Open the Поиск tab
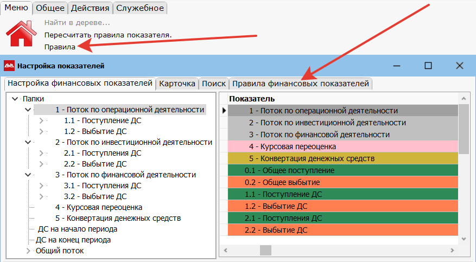This screenshot has width=476, height=262. (x=214, y=84)
